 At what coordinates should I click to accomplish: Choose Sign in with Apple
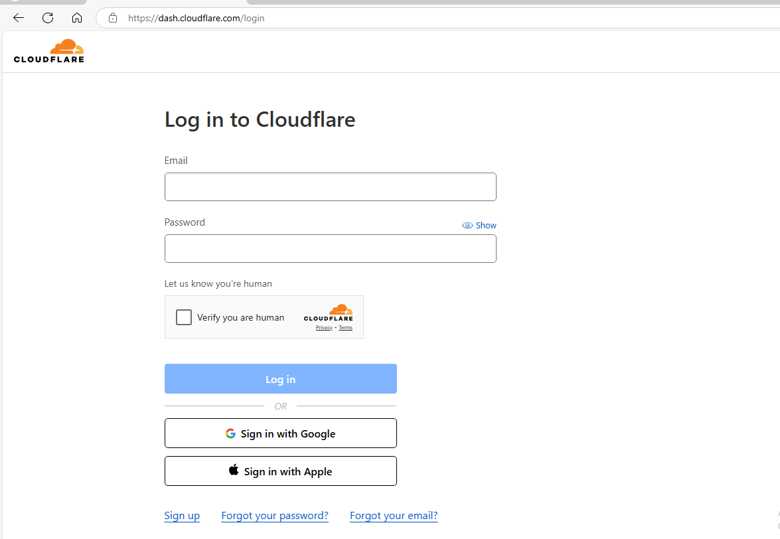(280, 471)
